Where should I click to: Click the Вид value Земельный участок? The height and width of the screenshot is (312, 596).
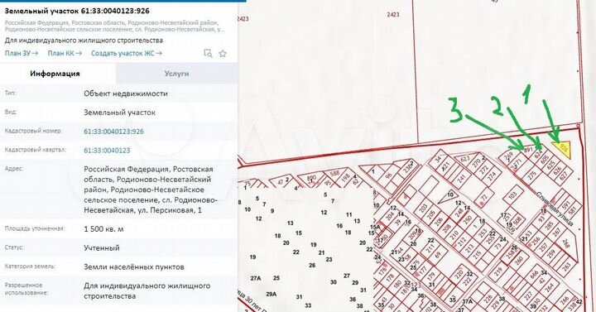(119, 113)
